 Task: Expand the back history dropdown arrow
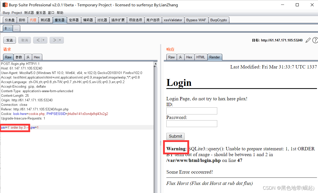point(44,40)
